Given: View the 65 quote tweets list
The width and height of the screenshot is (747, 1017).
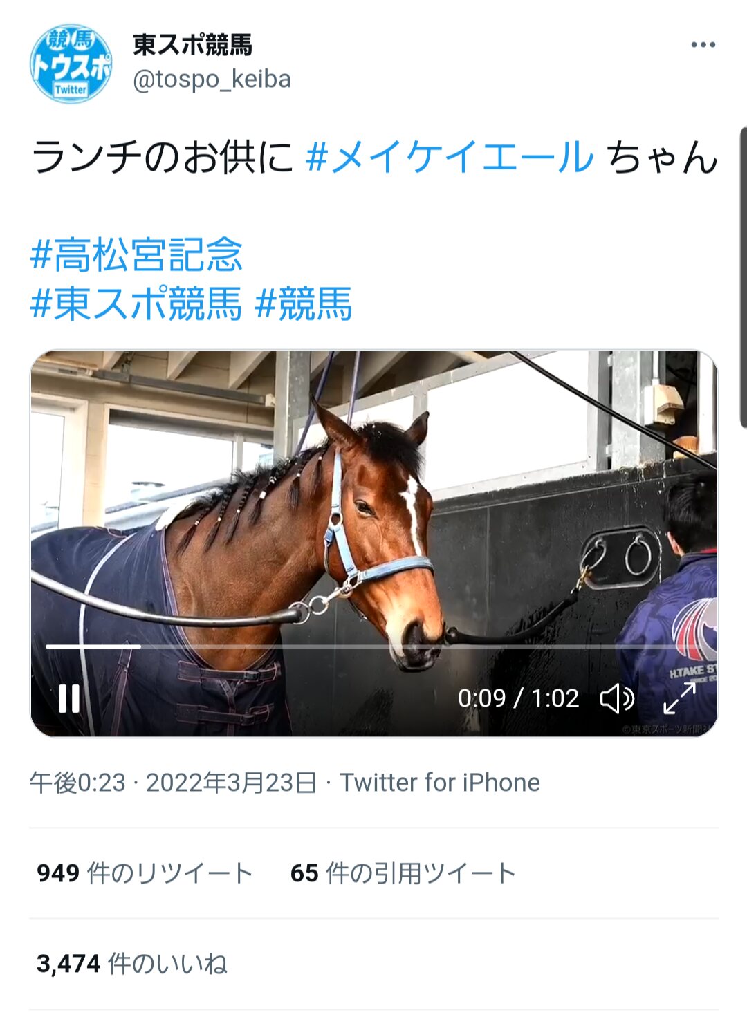Looking at the screenshot, I should (x=403, y=873).
